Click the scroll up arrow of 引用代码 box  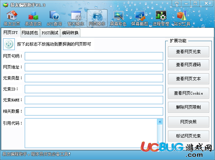[160, 122]
